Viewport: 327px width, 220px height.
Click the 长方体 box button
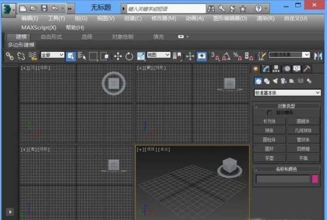pos(269,121)
